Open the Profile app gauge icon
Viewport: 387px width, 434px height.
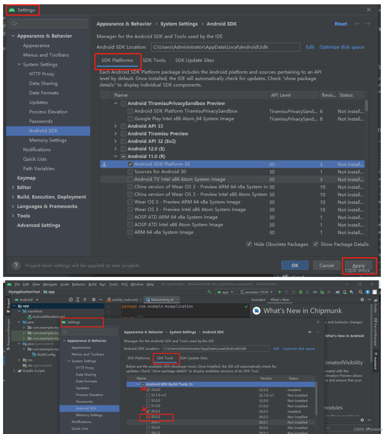pos(315,292)
